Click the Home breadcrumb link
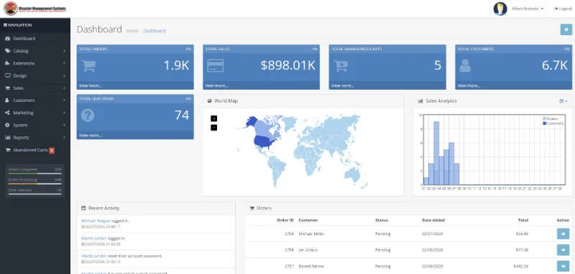The width and height of the screenshot is (575, 274). pos(132,31)
